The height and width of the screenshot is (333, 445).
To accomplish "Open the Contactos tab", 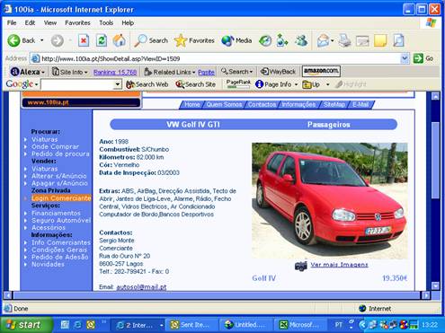I will tap(262, 104).
